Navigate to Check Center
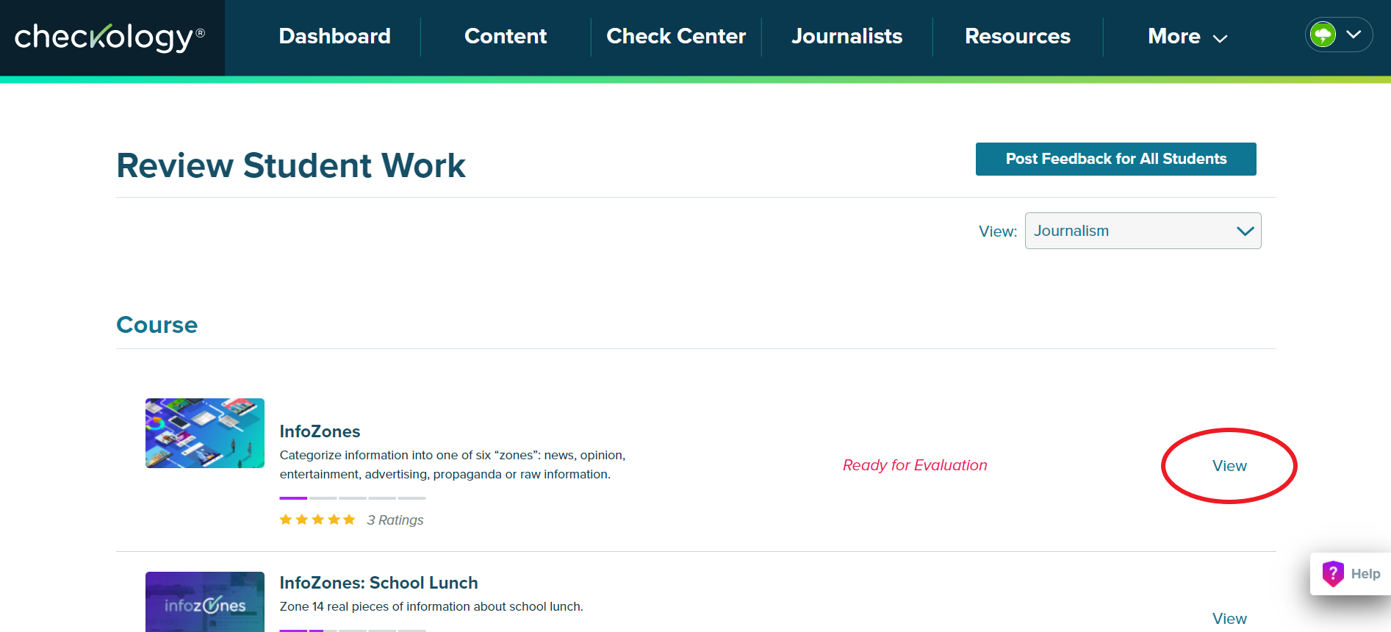1391x632 pixels. [x=676, y=37]
